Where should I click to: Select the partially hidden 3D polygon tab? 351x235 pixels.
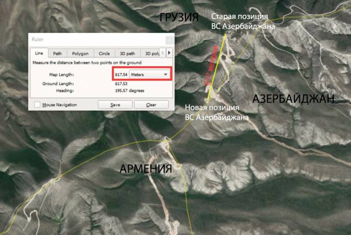[x=151, y=53]
